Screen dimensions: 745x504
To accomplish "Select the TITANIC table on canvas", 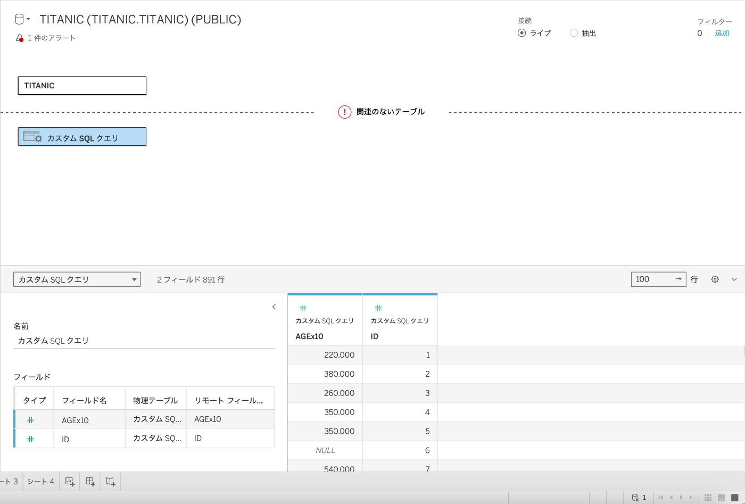I will click(x=82, y=86).
